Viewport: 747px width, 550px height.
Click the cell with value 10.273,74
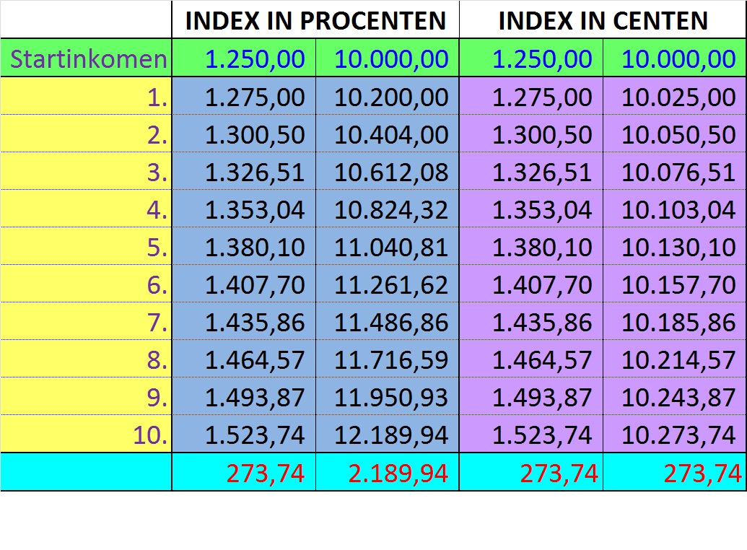point(675,435)
